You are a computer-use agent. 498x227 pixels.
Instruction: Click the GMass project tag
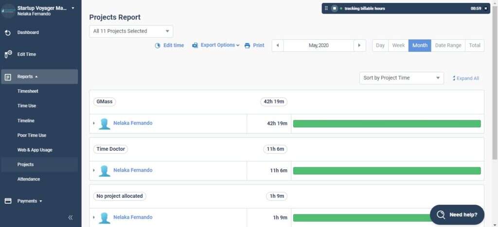point(105,102)
